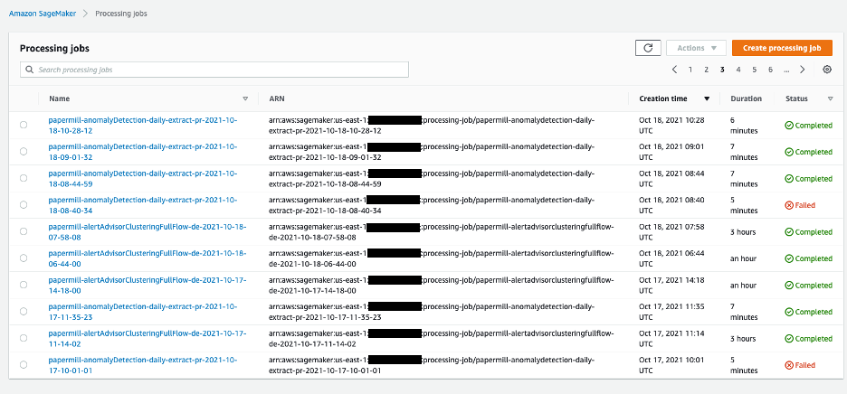
Task: Open job papermill-anomalyDetection 2021-10-18-08-40-34
Action: [143, 205]
